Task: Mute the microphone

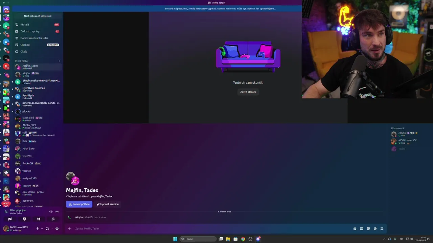Action: point(38,228)
